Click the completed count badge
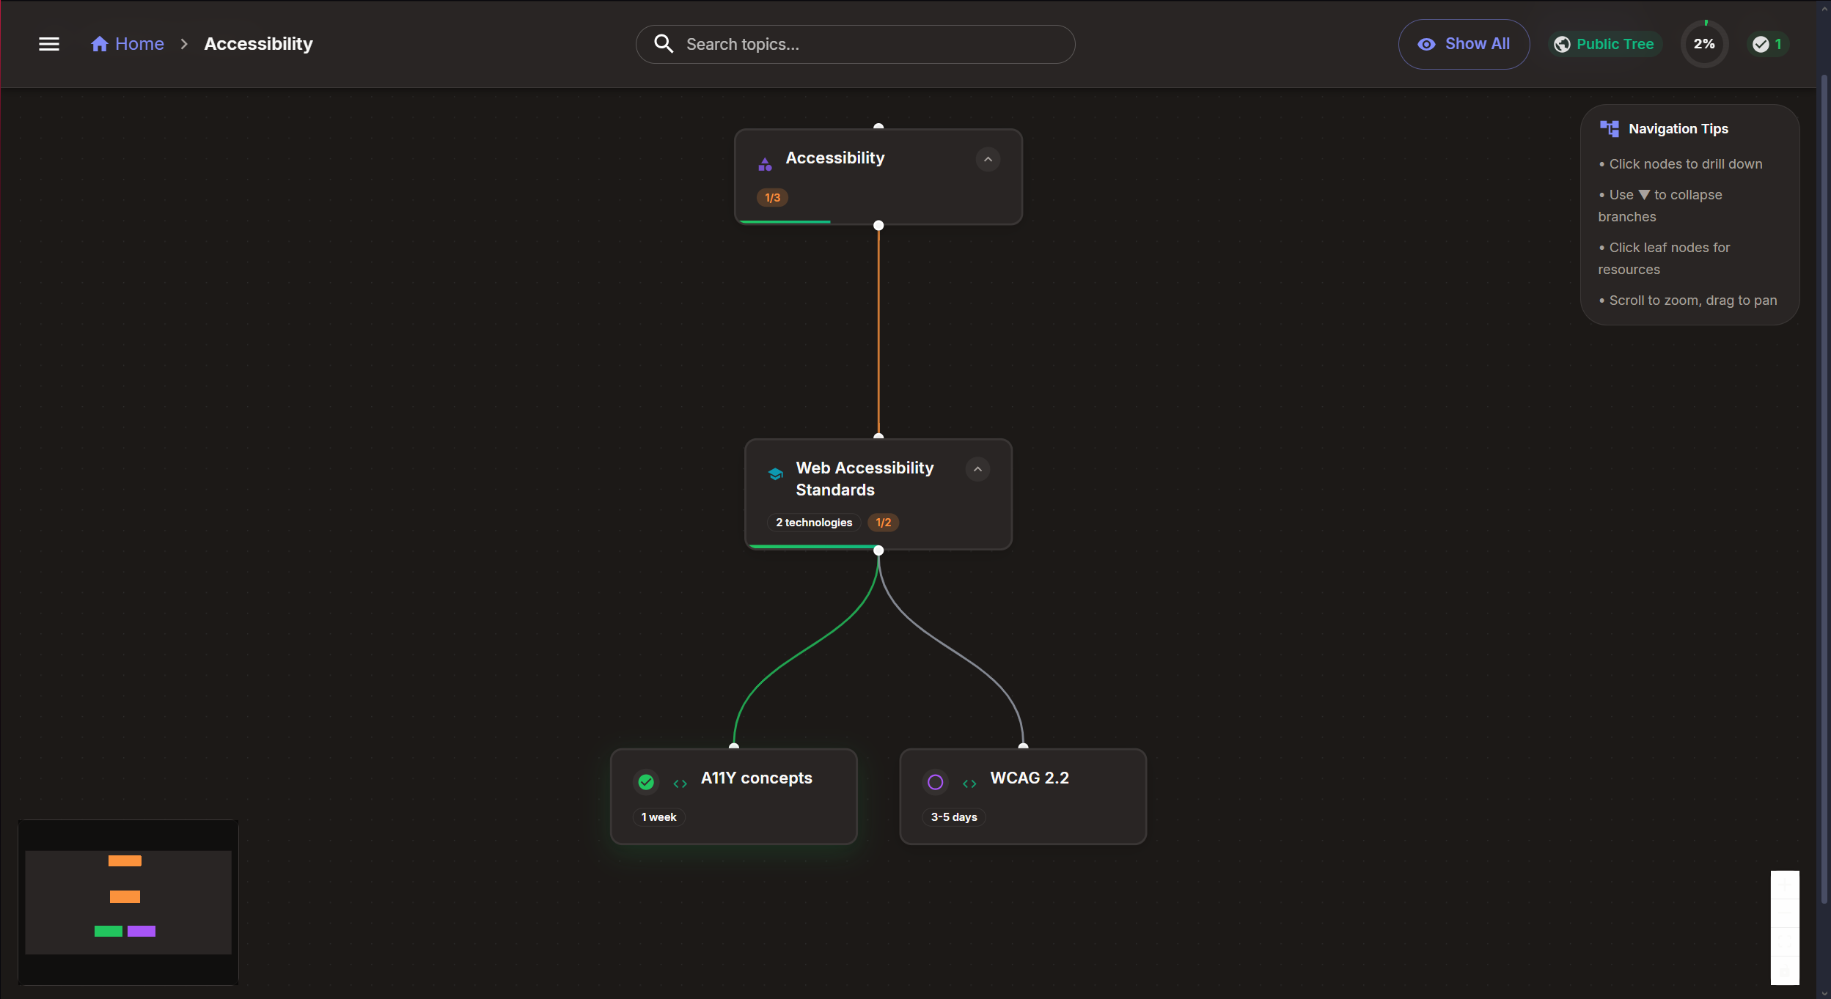The image size is (1831, 999). pos(1767,44)
